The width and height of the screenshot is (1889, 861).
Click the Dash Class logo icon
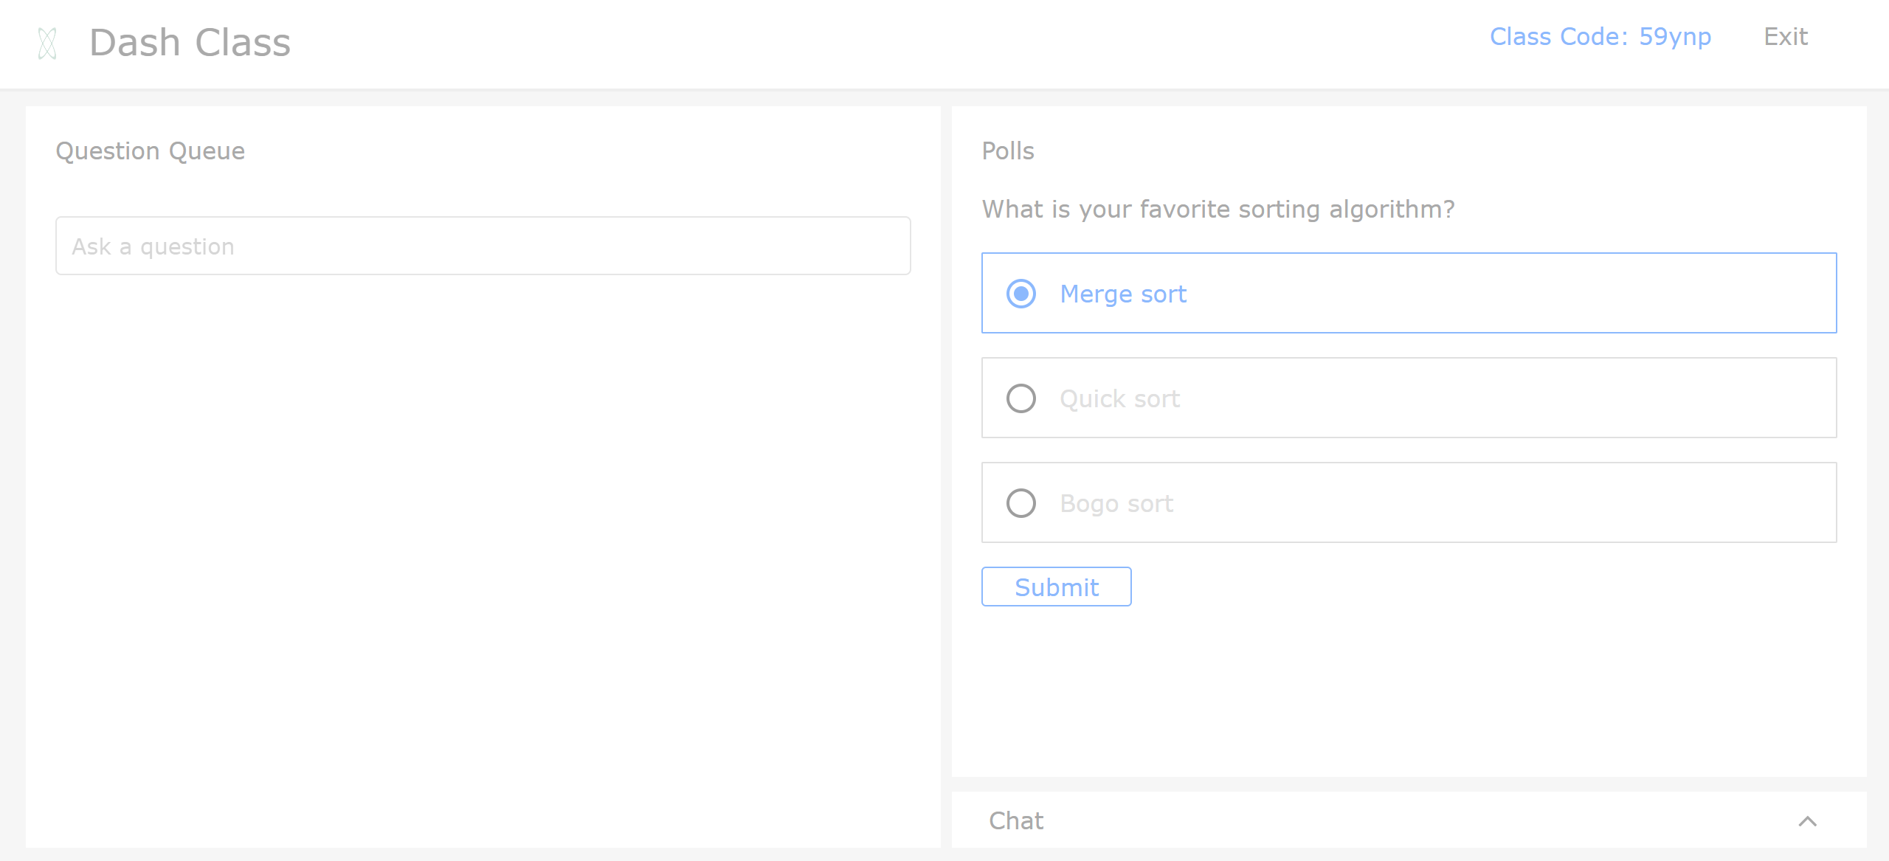tap(47, 43)
